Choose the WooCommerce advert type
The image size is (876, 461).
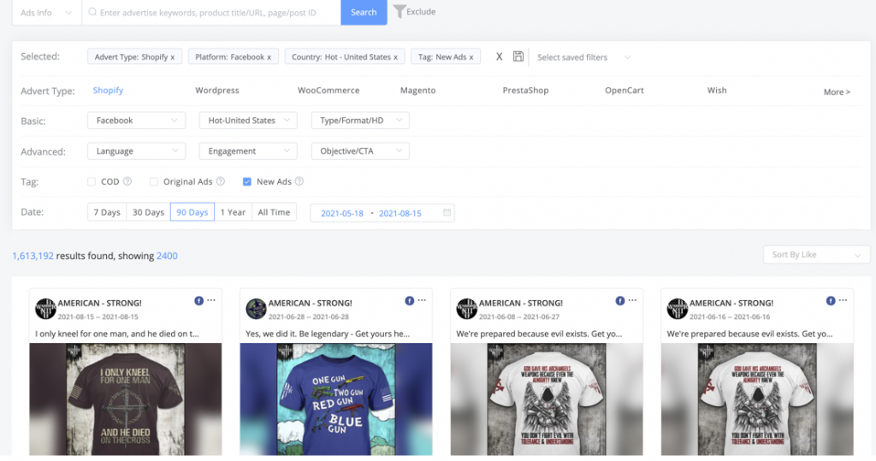[328, 91]
